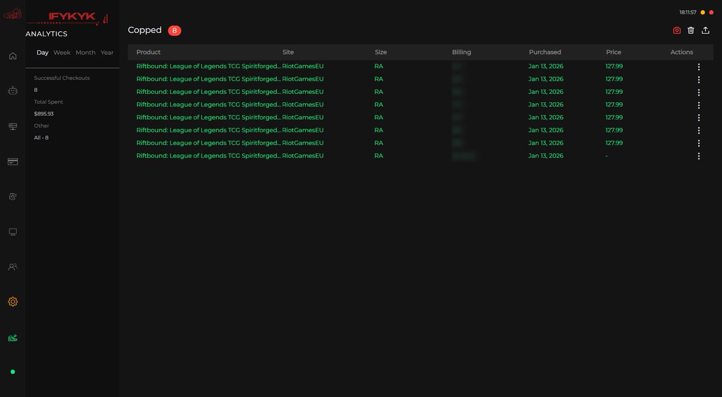Open the Home dashboard from the sidebar
This screenshot has width=722, height=397.
(x=13, y=55)
